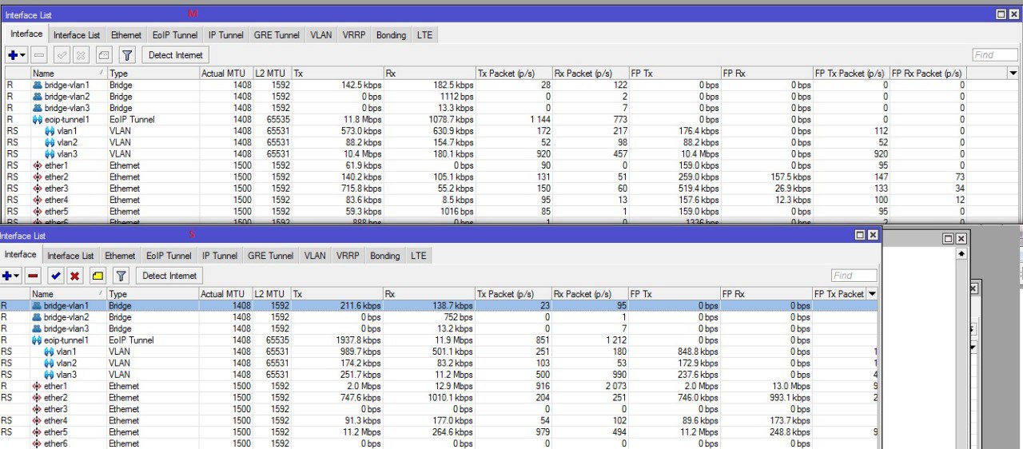Open the filter funnel in bottom window toolbar
The image size is (1023, 449).
121,276
